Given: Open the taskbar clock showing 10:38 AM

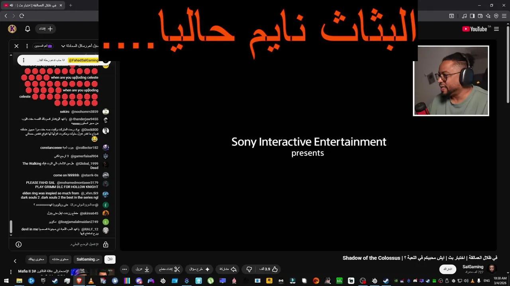Looking at the screenshot, I should click(x=500, y=281).
